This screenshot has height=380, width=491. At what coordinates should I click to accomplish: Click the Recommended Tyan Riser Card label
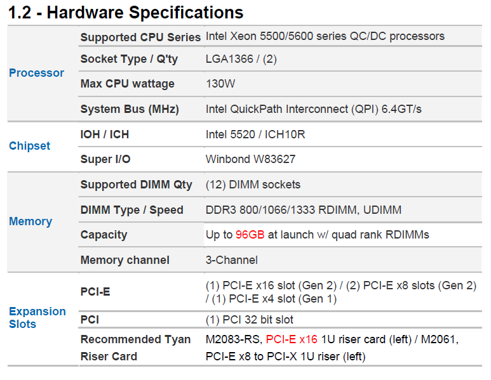(135, 348)
